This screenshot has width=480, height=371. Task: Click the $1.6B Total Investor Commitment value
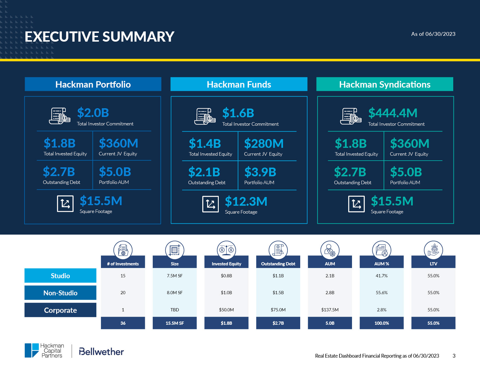click(x=238, y=113)
